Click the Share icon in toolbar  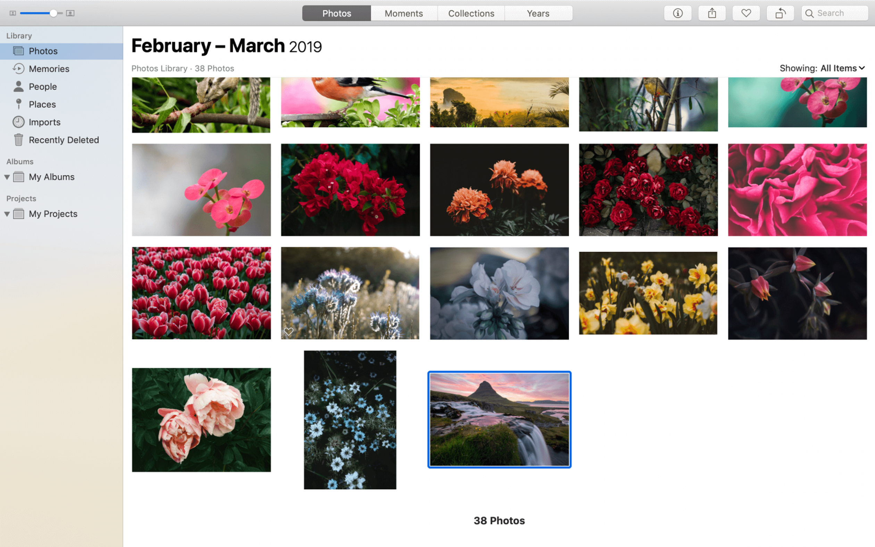coord(712,13)
